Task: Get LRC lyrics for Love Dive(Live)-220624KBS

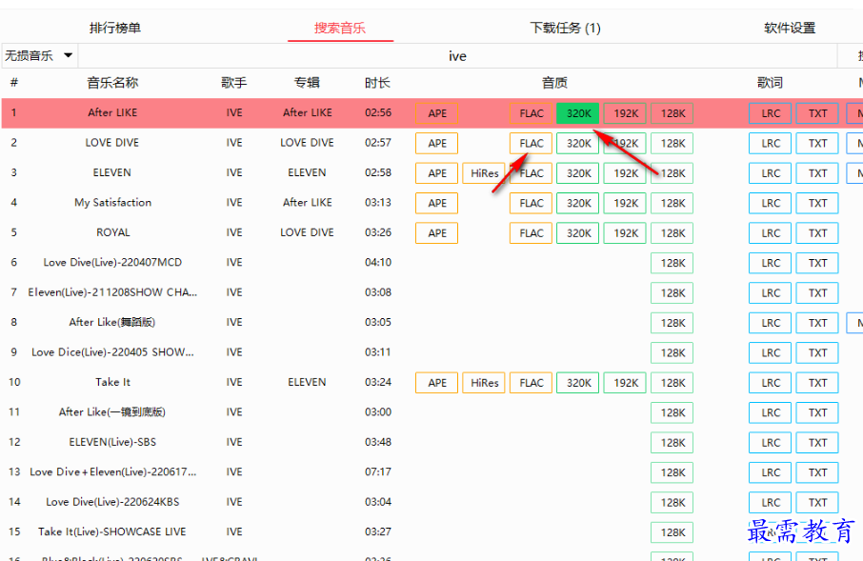Action: click(771, 502)
